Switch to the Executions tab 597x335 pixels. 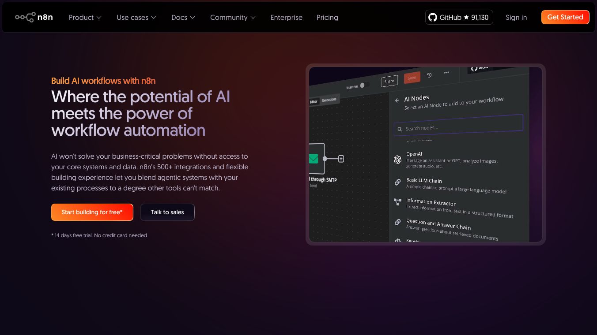pyautogui.click(x=329, y=100)
